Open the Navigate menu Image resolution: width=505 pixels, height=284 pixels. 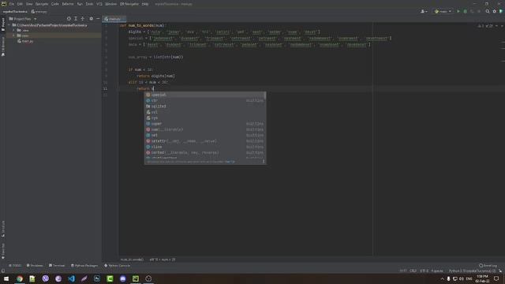pos(42,4)
